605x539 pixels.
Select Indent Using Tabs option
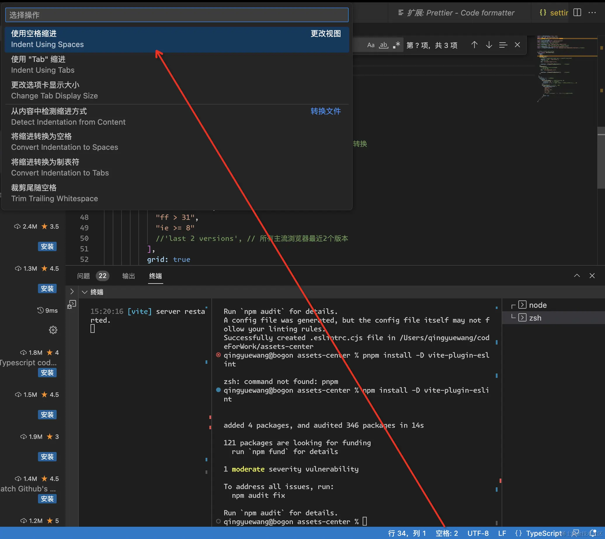point(177,65)
